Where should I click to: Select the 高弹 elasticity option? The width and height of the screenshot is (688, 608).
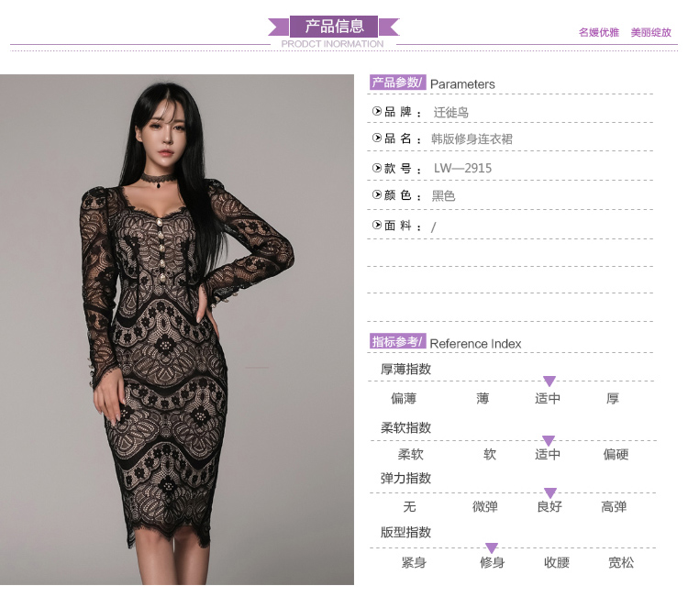tap(614, 506)
